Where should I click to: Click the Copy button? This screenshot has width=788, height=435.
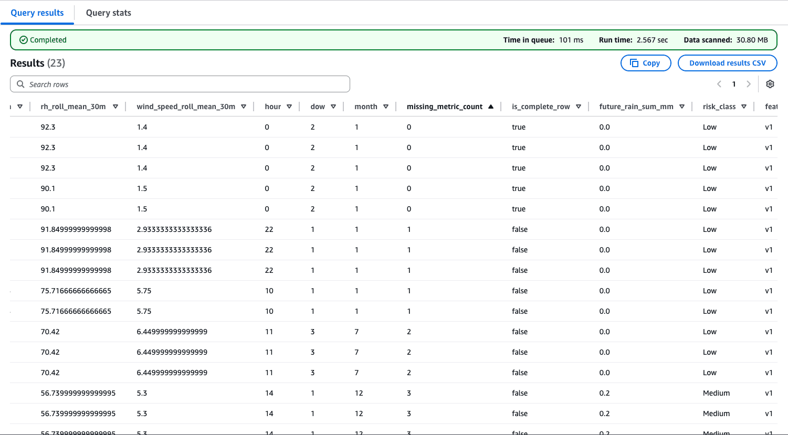[646, 62]
